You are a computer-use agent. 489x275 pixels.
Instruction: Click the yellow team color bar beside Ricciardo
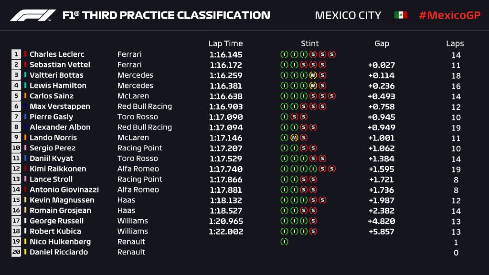[x=25, y=252]
